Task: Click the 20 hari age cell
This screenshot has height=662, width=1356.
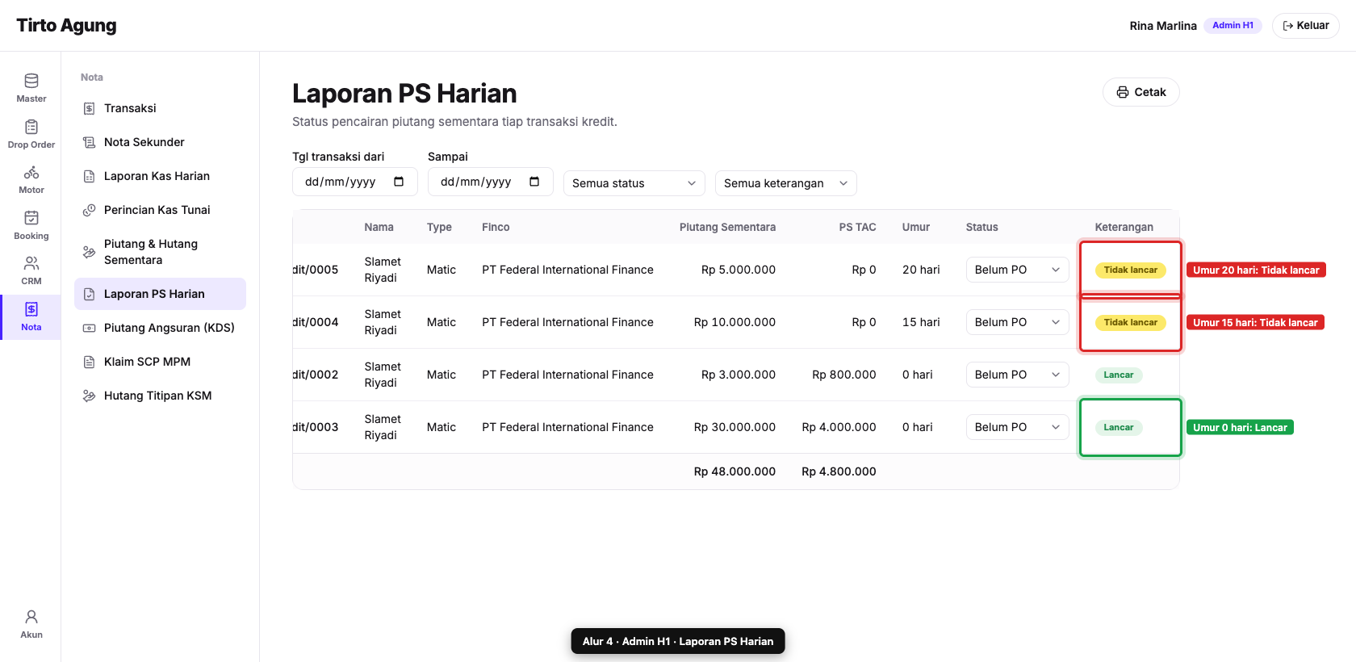Action: pyautogui.click(x=921, y=270)
